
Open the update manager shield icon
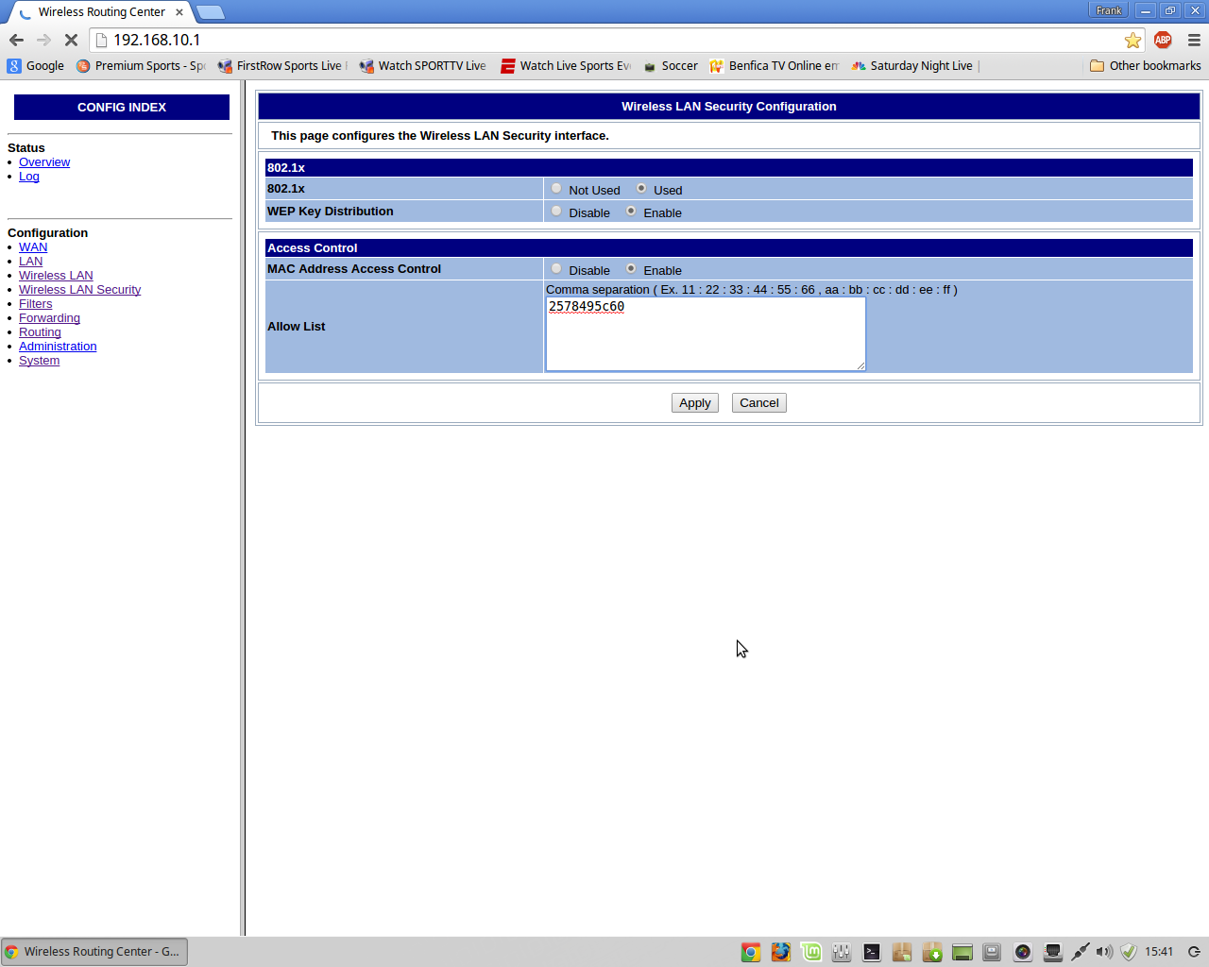pos(1129,952)
